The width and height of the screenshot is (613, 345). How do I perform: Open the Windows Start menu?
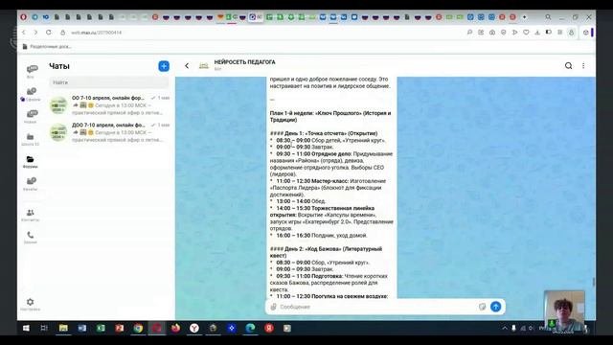26,328
